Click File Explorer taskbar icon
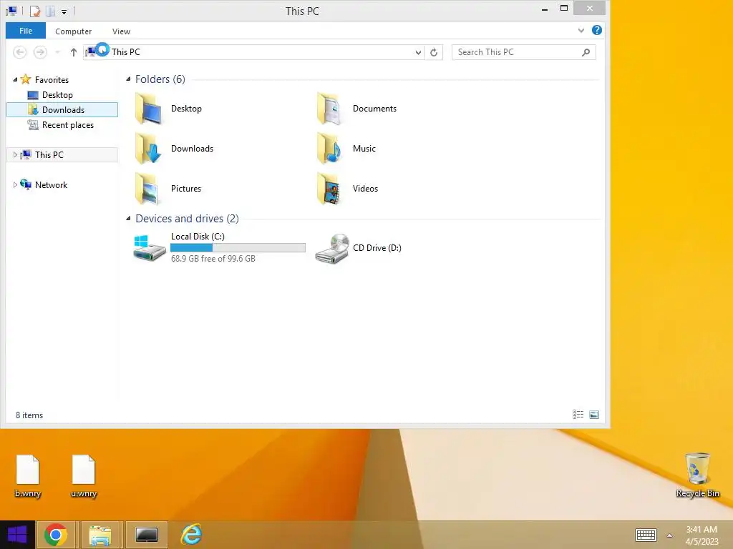Viewport: 733px width, 549px height. 100,535
